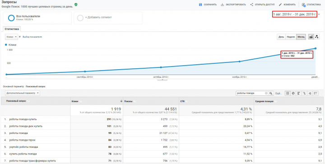Screen dimensions: 325x164
Task: Sort by Поисковый запрос column header
Action: [16, 101]
